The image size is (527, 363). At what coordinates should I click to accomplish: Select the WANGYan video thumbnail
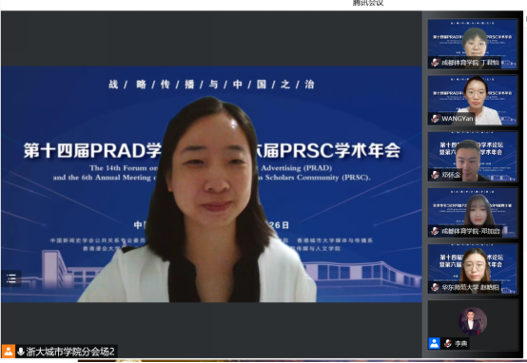click(473, 101)
